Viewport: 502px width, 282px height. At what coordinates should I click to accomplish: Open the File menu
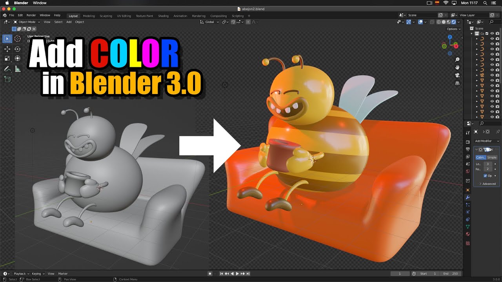[x=11, y=15]
